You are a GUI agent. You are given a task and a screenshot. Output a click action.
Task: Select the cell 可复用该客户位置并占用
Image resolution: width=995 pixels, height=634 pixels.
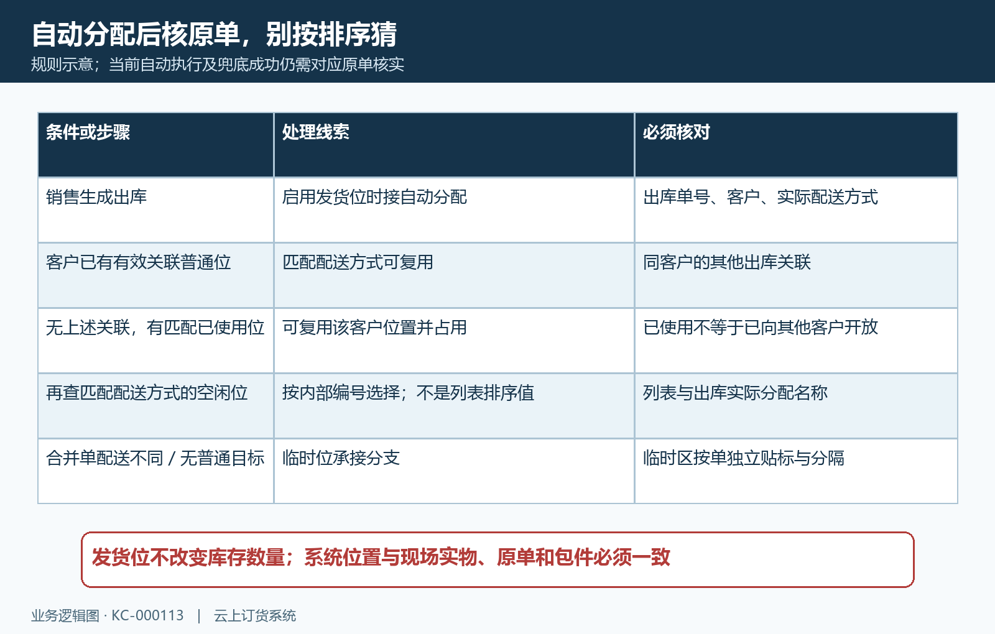pyautogui.click(x=454, y=341)
